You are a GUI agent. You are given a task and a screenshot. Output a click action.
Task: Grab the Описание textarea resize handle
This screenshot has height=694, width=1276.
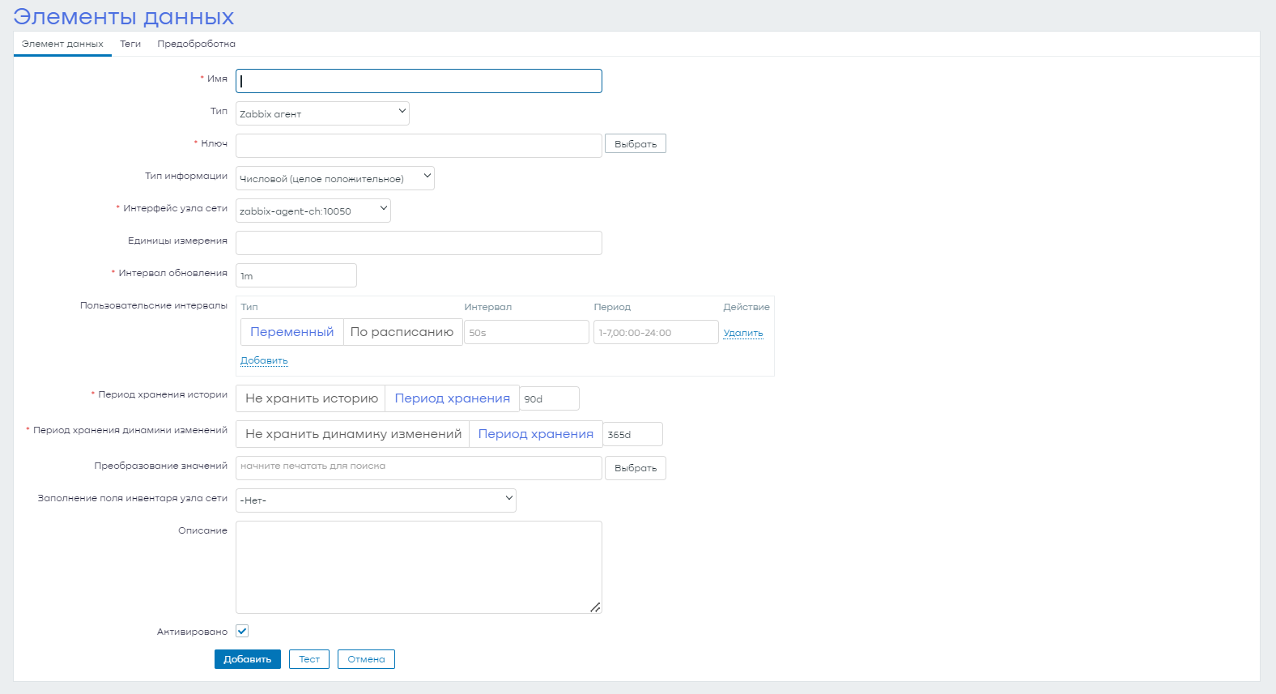(x=595, y=607)
